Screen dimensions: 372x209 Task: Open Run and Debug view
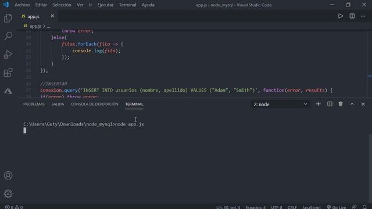[x=8, y=55]
